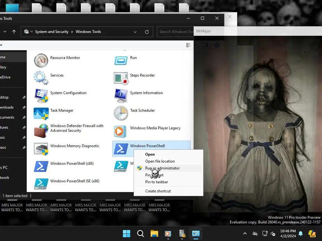
Task: Expand the breadcrumb arrow after System and Security
Action: coord(72,32)
